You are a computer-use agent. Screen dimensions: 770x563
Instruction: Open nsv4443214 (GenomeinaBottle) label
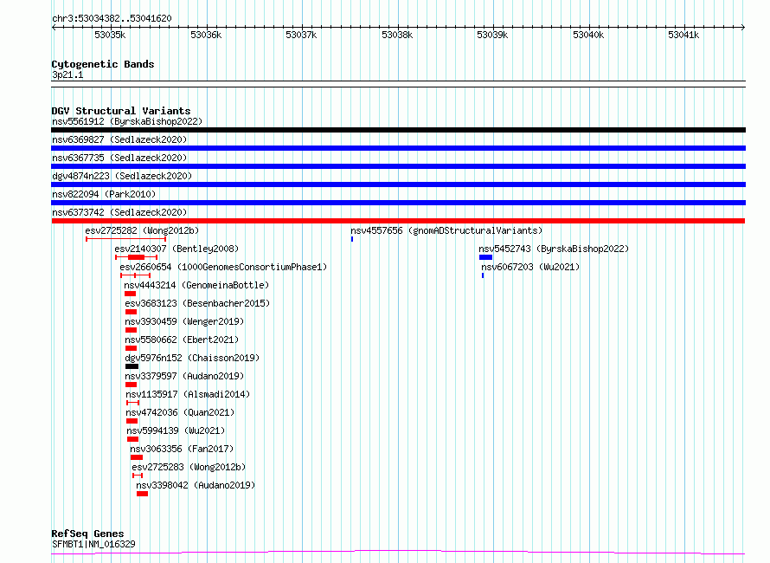196,285
